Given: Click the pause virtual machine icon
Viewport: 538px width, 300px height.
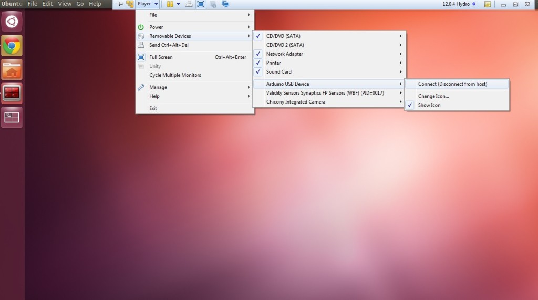Looking at the screenshot, I should pos(170,4).
